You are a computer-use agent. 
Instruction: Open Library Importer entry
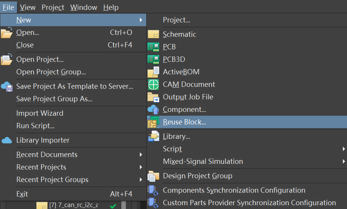coord(73,140)
